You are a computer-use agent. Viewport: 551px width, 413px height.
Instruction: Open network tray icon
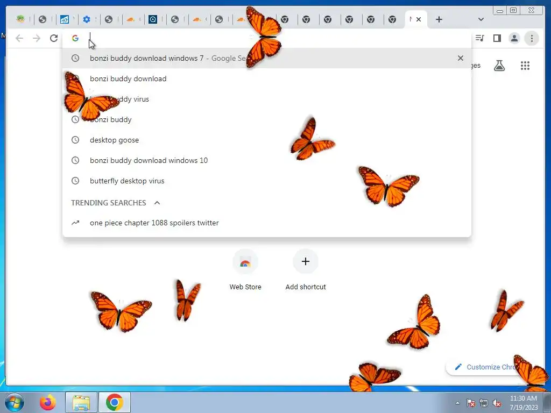click(484, 403)
